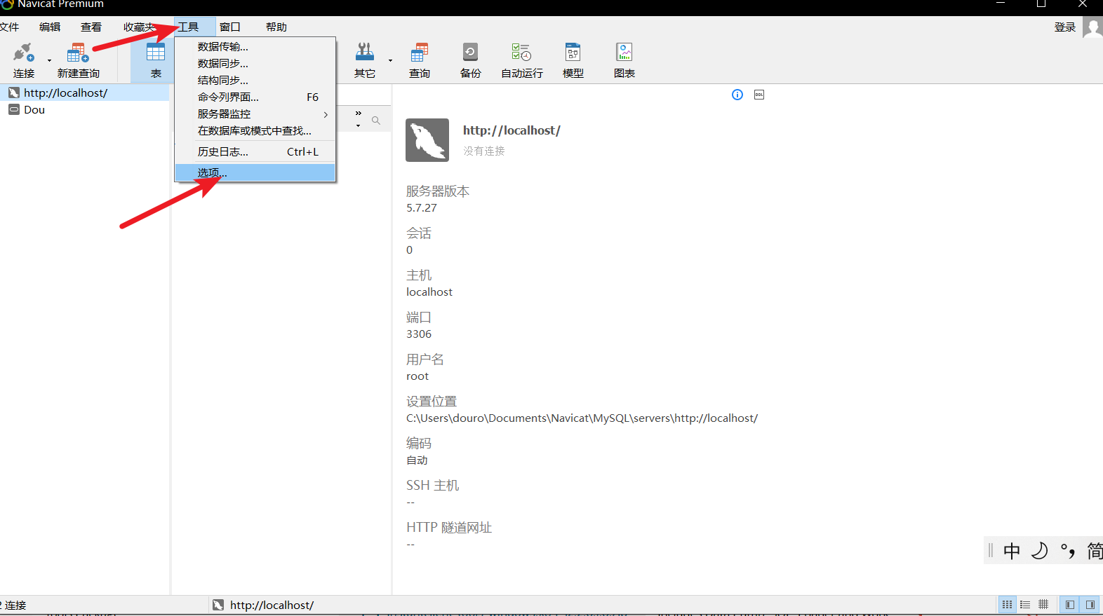
Task: Select 选项... in the Tools menu
Action: [x=255, y=173]
